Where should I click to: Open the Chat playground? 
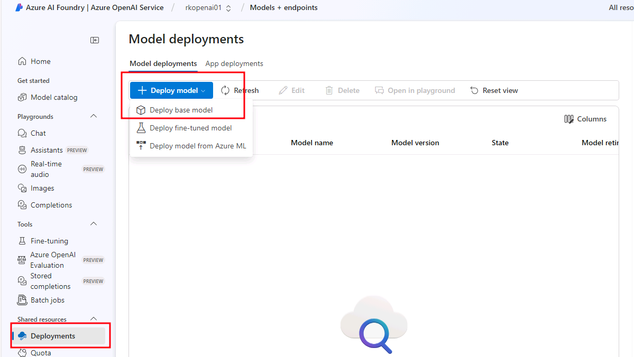[x=38, y=133]
